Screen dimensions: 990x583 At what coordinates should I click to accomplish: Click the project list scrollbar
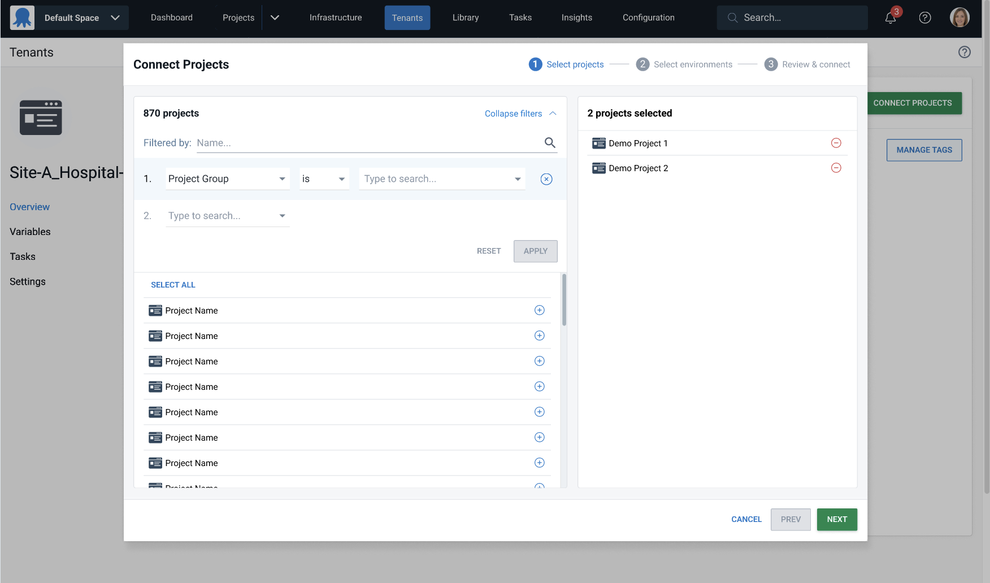(x=564, y=300)
